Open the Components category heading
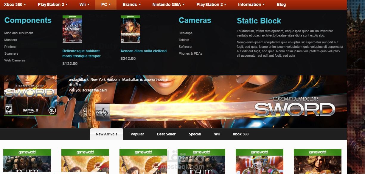This screenshot has width=365, height=174. tap(28, 20)
